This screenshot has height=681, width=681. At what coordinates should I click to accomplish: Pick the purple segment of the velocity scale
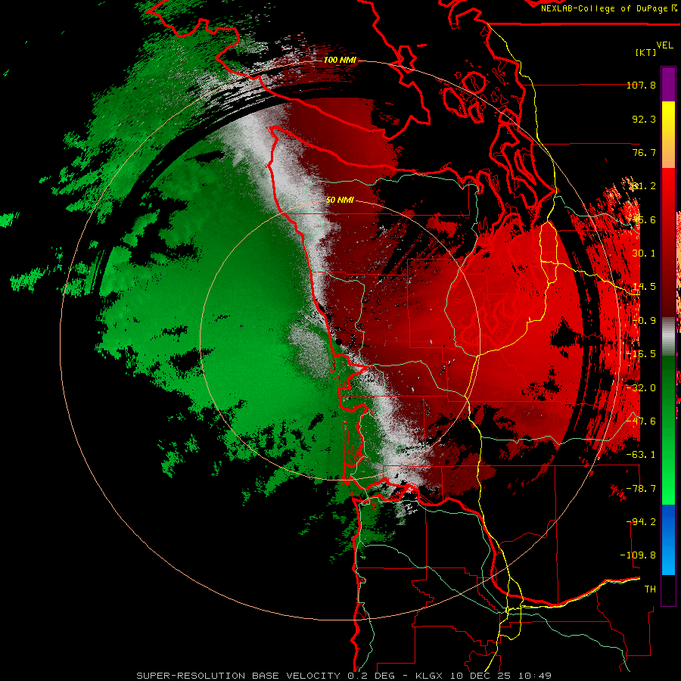pyautogui.click(x=668, y=84)
